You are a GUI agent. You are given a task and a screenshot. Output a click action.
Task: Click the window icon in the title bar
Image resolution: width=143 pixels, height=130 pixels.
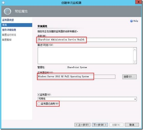coord(3,3)
